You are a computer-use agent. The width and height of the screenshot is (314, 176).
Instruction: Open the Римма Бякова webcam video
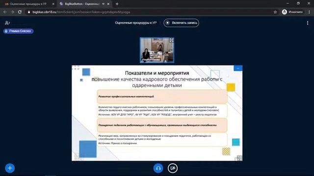point(157,50)
